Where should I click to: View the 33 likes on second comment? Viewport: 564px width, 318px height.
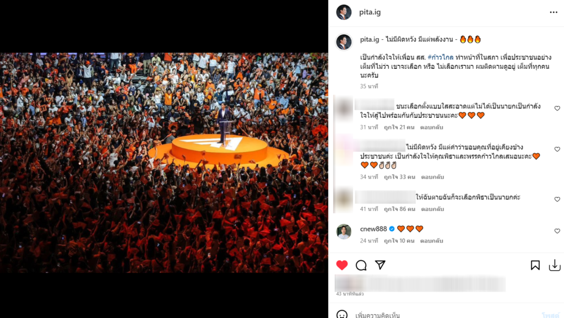click(x=399, y=177)
